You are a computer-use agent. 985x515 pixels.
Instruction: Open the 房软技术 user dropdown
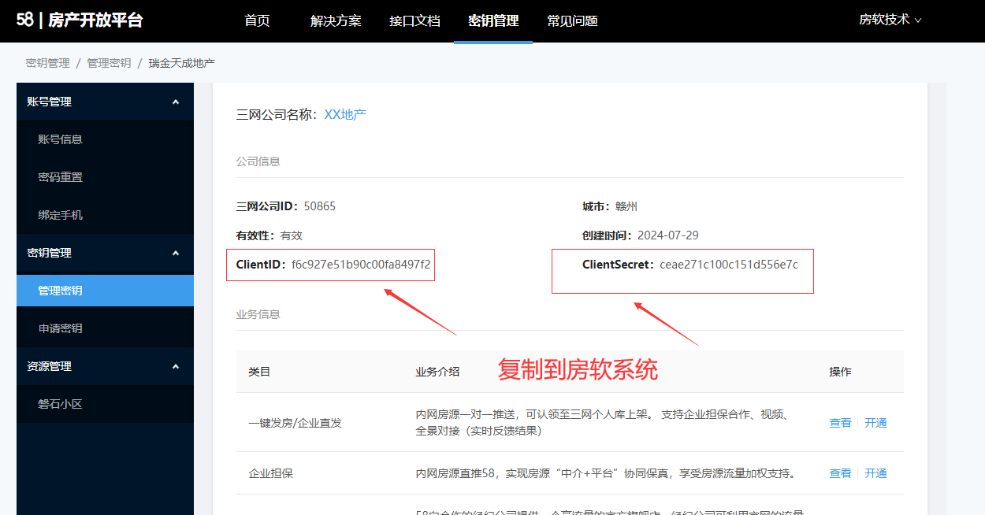pos(890,20)
